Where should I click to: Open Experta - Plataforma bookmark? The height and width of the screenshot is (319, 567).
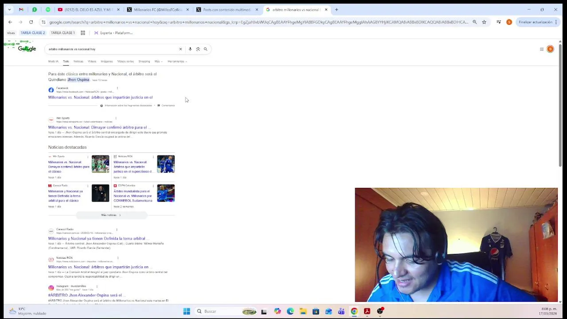pyautogui.click(x=113, y=33)
